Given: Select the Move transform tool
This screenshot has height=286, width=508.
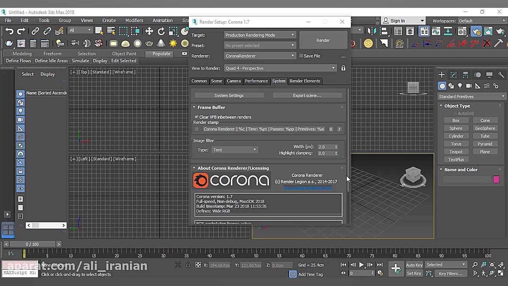Looking at the screenshot, I should [x=149, y=31].
